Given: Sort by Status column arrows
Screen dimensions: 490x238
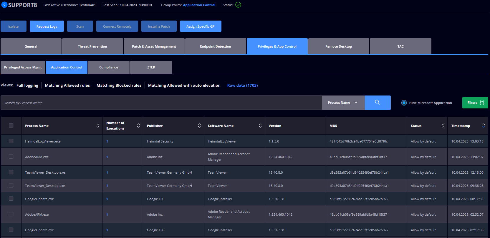Looking at the screenshot, I should (443, 125).
